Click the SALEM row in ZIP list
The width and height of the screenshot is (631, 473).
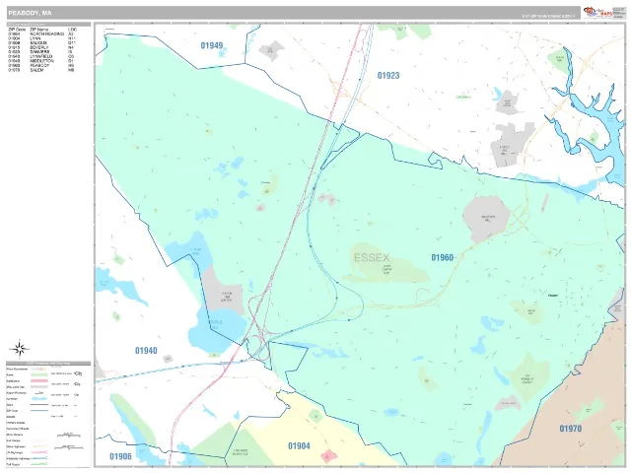[41, 70]
